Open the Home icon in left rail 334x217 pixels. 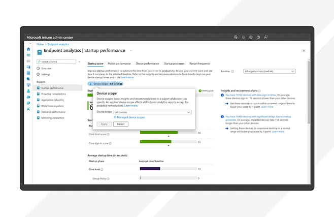[x=28, y=49]
